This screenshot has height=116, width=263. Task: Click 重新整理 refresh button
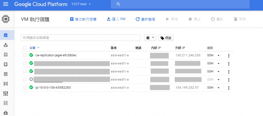[145, 19]
